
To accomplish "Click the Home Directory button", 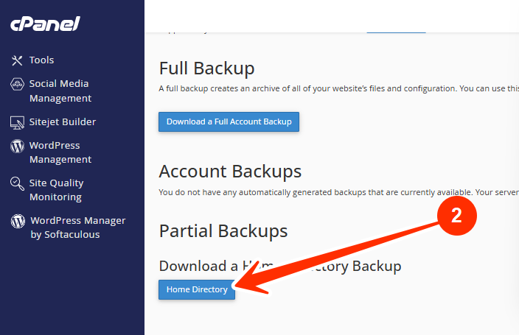I will pyautogui.click(x=197, y=289).
